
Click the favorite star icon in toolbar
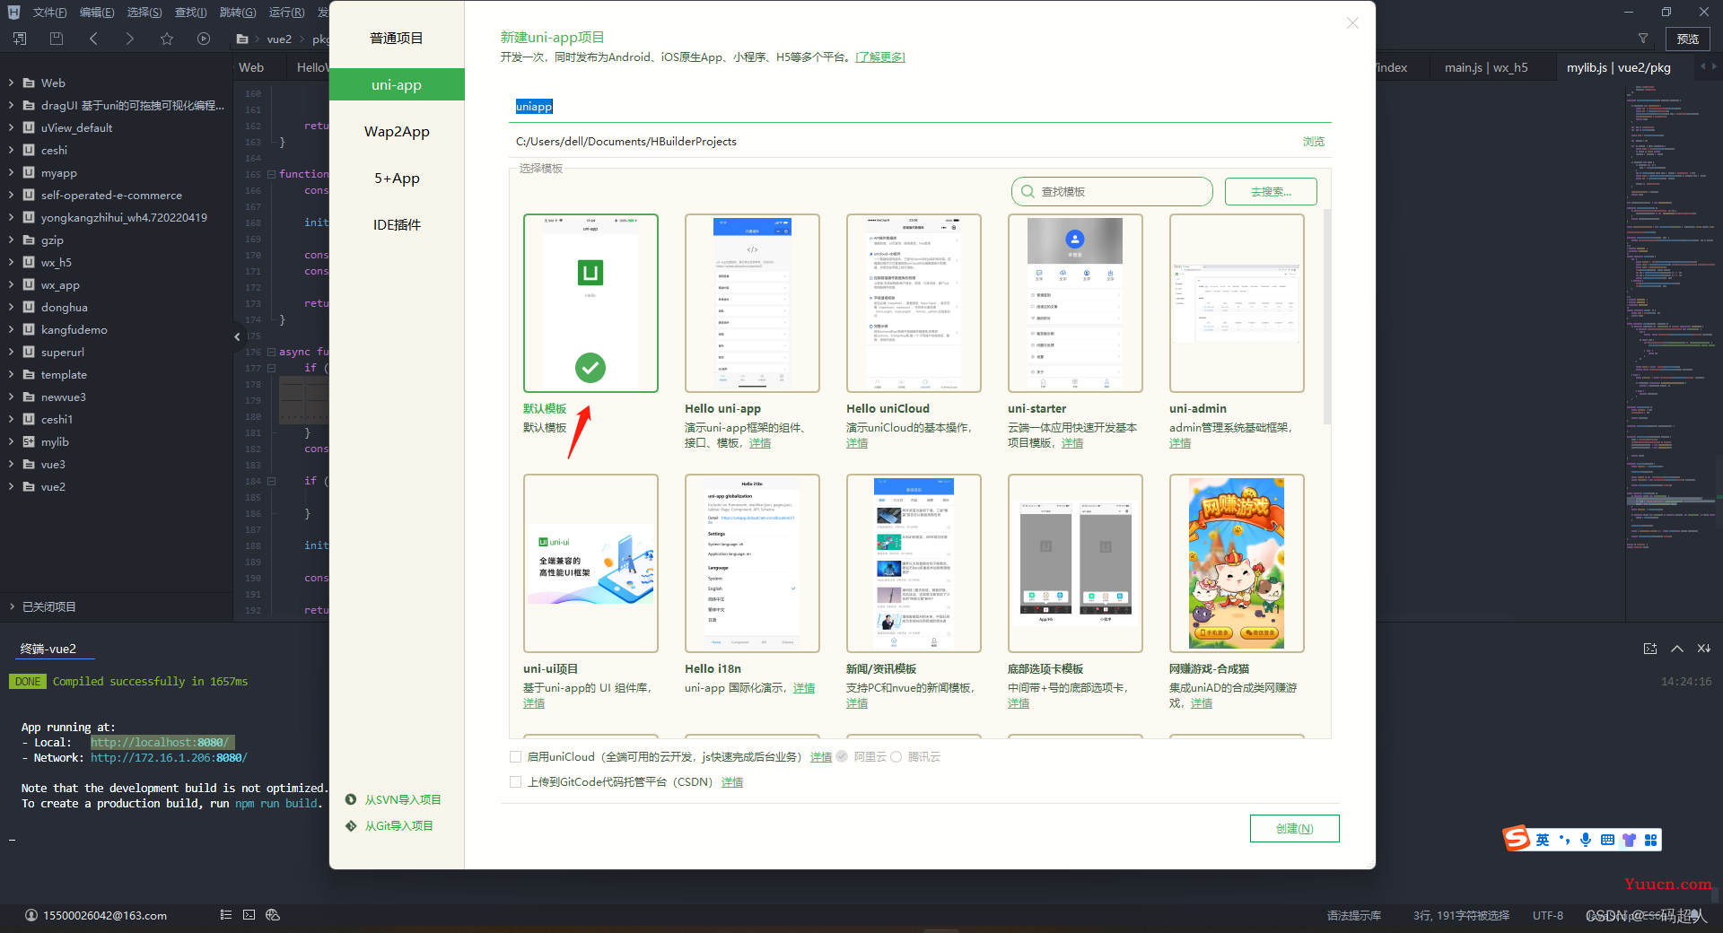click(x=167, y=39)
